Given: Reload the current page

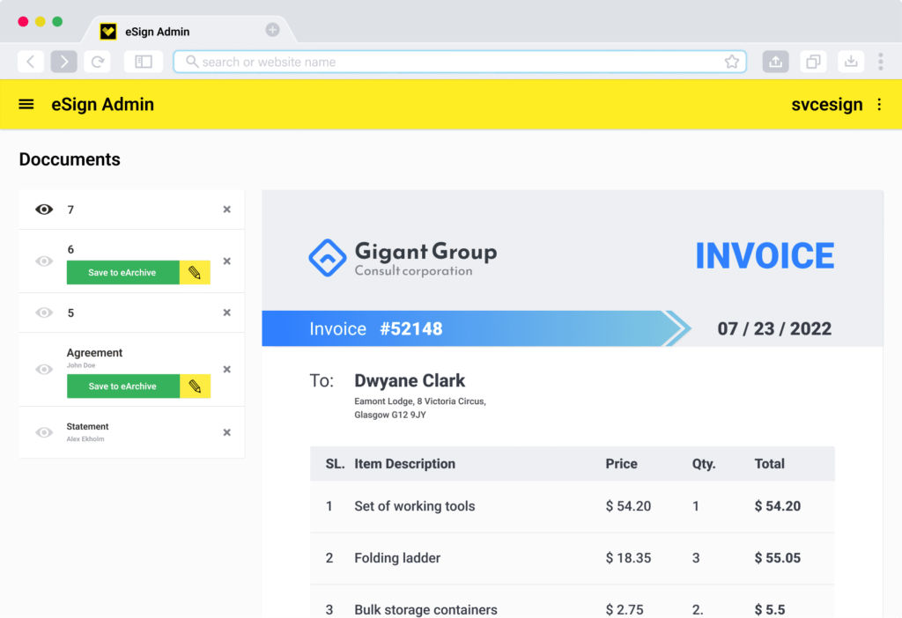Looking at the screenshot, I should click(97, 62).
